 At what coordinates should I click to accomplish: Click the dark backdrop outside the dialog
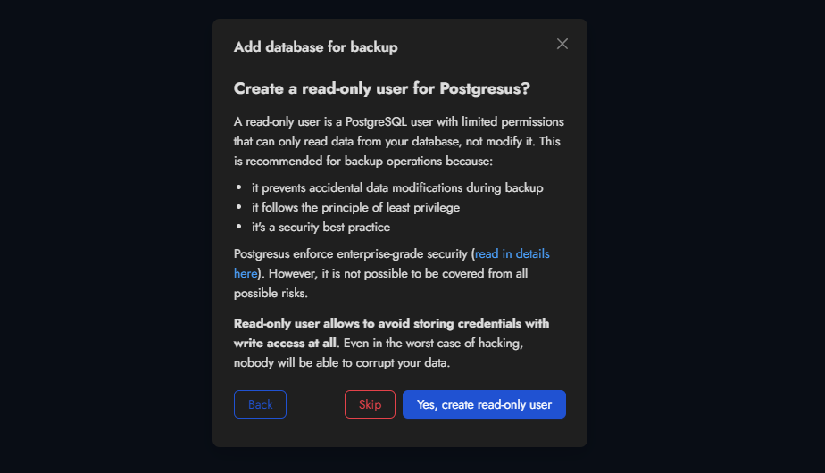pos(98,232)
